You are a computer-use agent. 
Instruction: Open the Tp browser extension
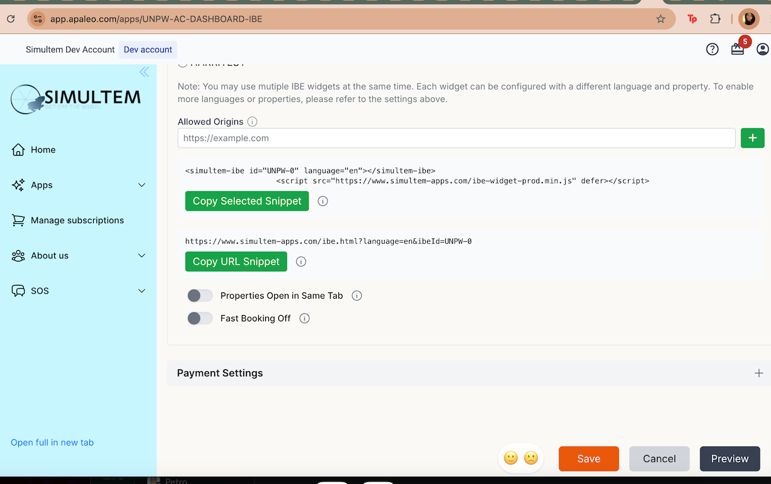pyautogui.click(x=692, y=19)
